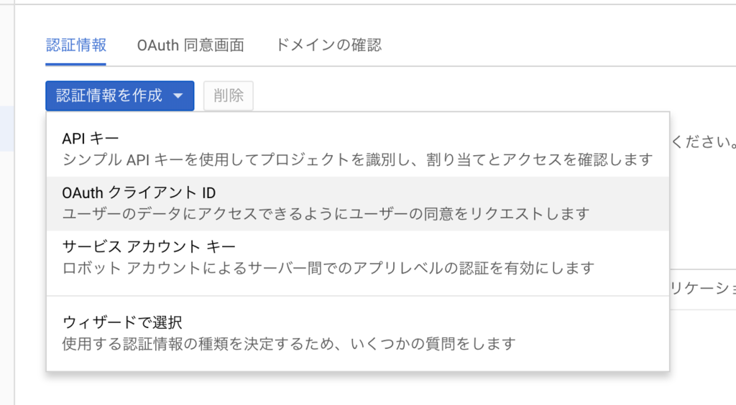Image resolution: width=736 pixels, height=405 pixels.
Task: Select the API キー menu option
Action: pyautogui.click(x=358, y=149)
